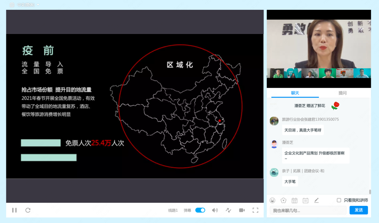Click the video line-switch arrows icon
Viewport: 379px width, 223px height.
(228, 210)
